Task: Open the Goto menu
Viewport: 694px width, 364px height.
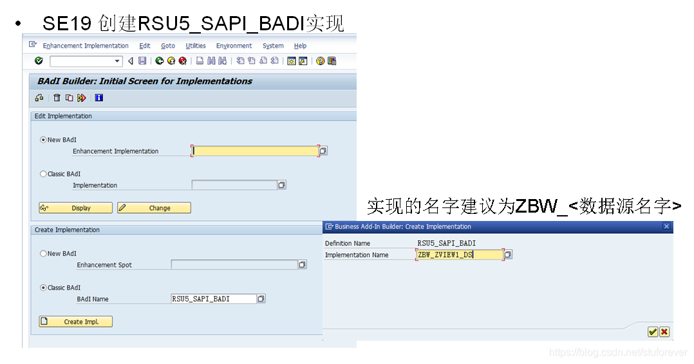Action: 168,46
